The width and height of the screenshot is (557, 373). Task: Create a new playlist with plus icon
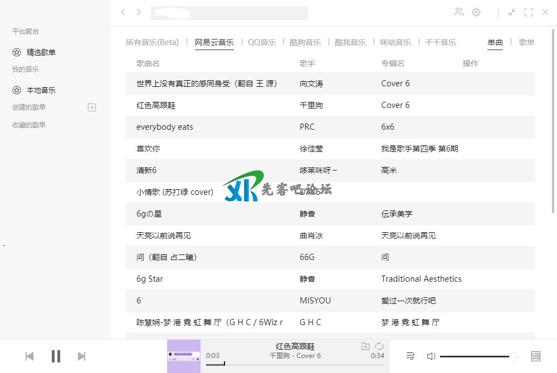click(92, 107)
